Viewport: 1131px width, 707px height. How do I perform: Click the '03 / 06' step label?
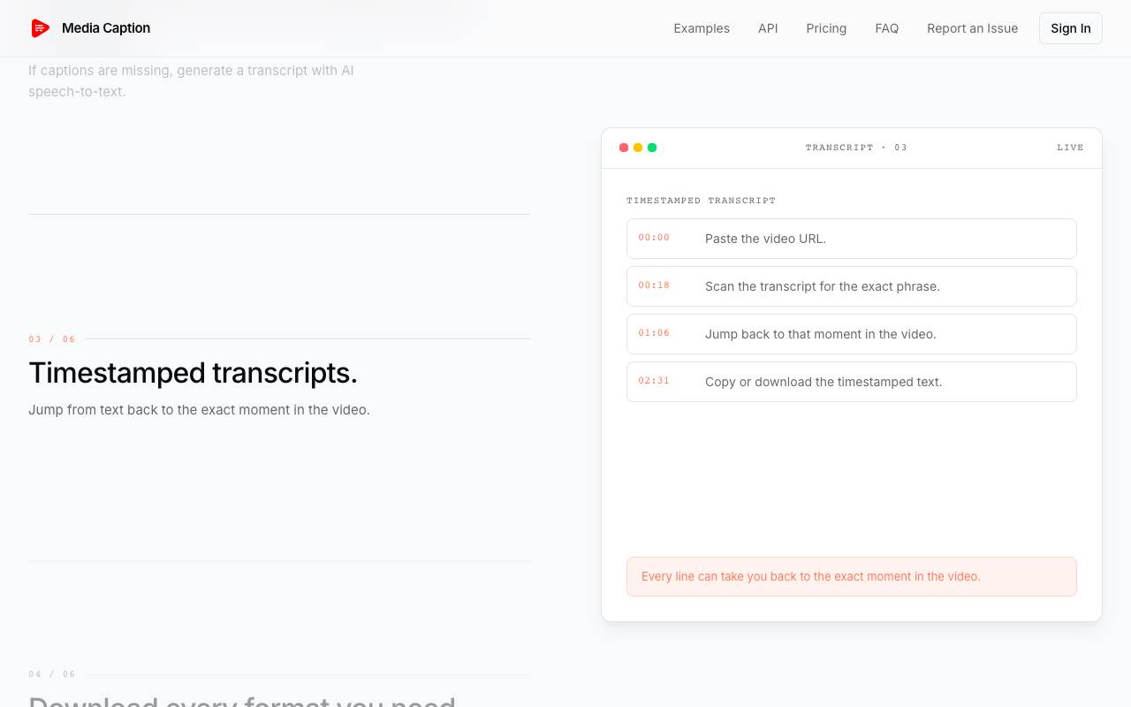[52, 339]
